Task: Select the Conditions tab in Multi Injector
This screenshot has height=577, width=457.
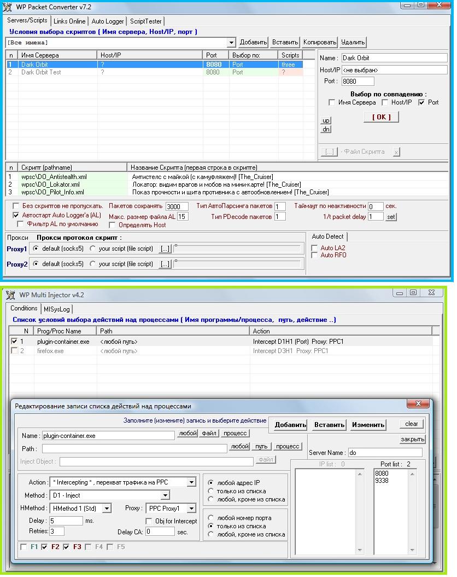Action: click(x=24, y=308)
